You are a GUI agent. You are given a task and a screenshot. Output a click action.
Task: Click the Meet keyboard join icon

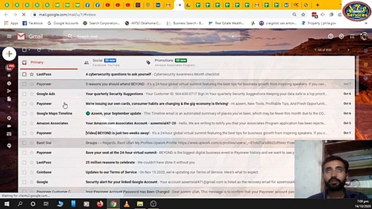click(9, 134)
